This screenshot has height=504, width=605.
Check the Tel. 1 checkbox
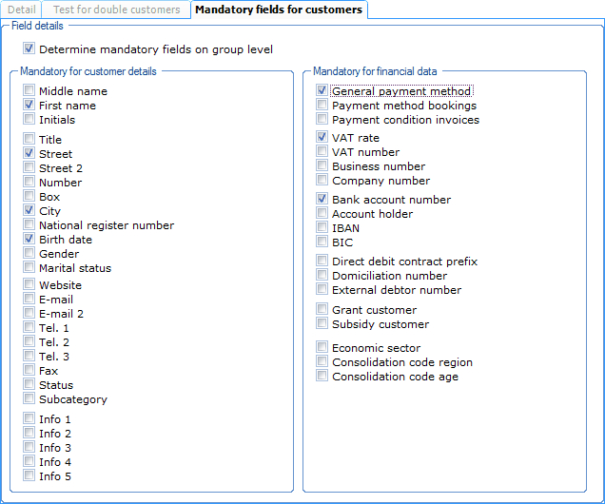point(29,328)
